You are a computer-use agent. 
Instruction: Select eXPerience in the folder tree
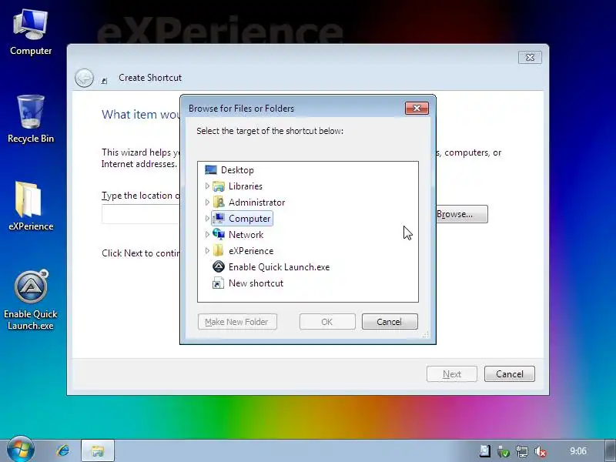click(x=251, y=251)
